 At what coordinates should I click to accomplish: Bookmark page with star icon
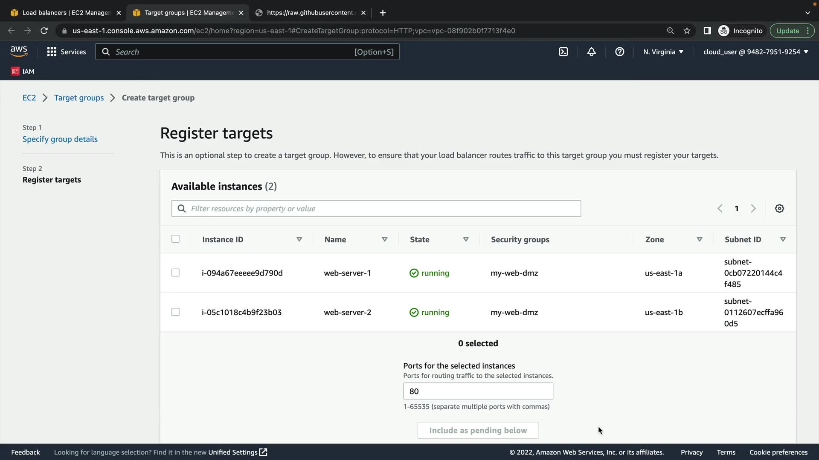687,31
